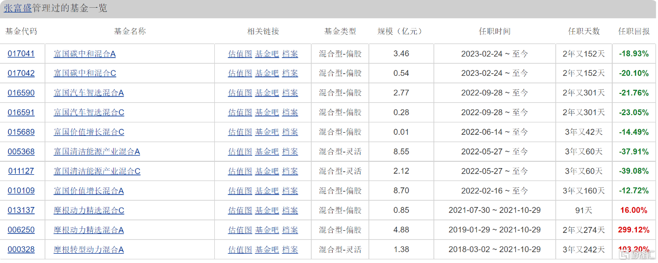Click the 基金代码 column header
Screen dimensions: 658x263
[21, 31]
